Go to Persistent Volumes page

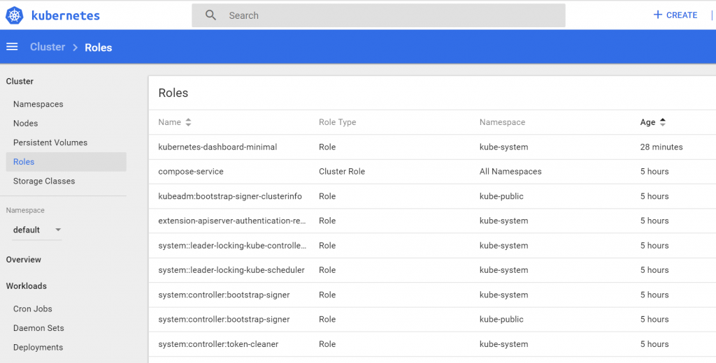point(50,142)
